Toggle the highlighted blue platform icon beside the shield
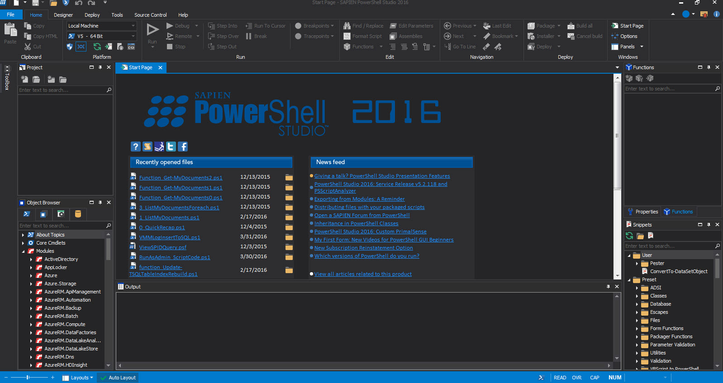The width and height of the screenshot is (723, 383). click(81, 47)
